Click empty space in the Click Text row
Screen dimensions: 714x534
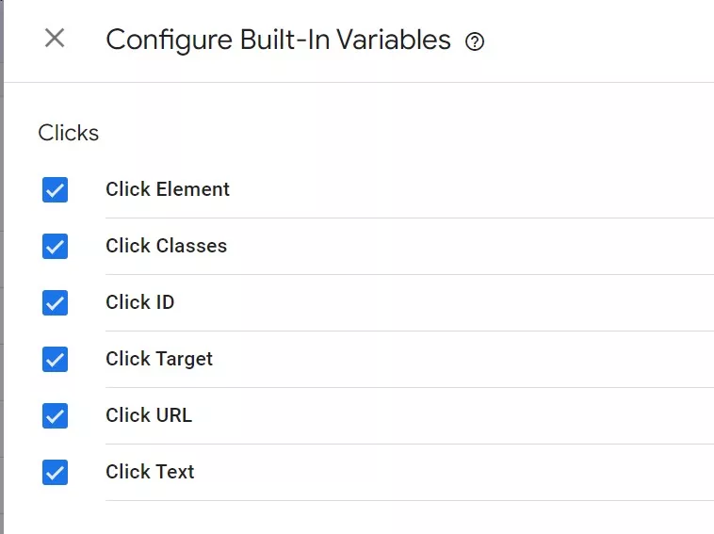click(455, 472)
